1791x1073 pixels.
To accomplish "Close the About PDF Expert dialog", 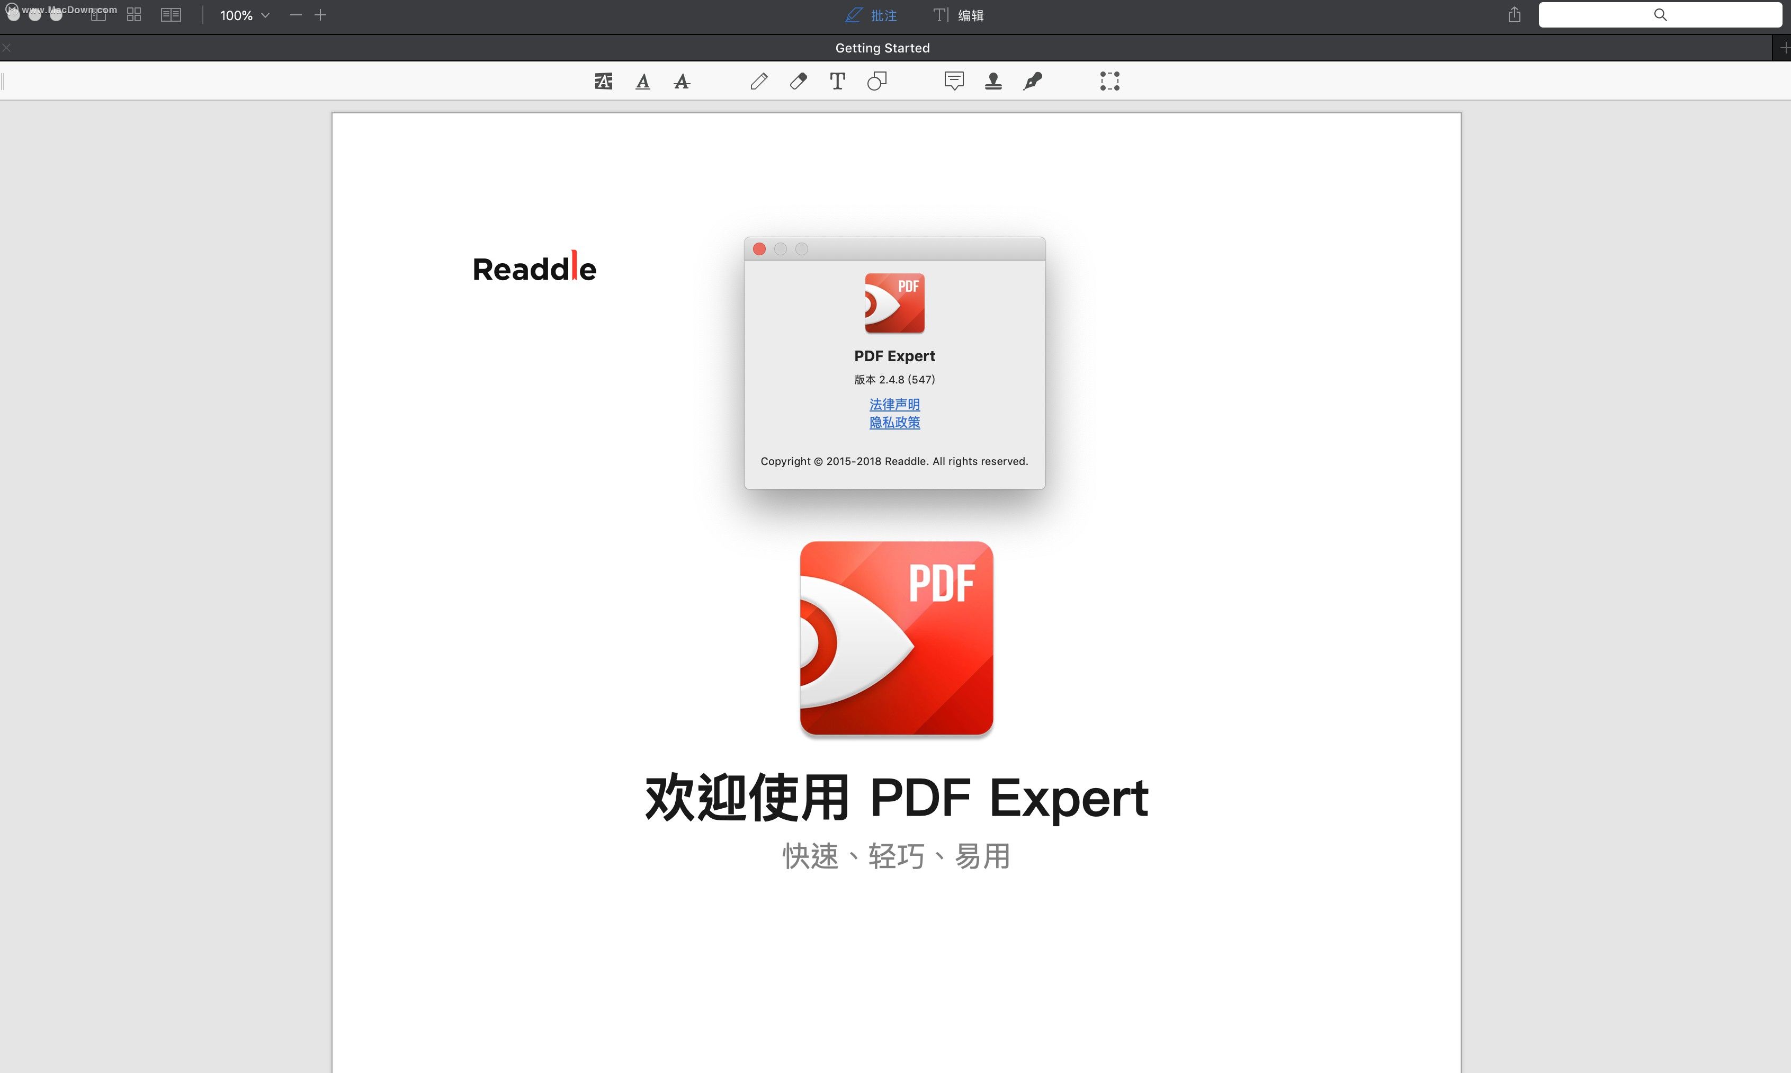I will click(x=759, y=249).
